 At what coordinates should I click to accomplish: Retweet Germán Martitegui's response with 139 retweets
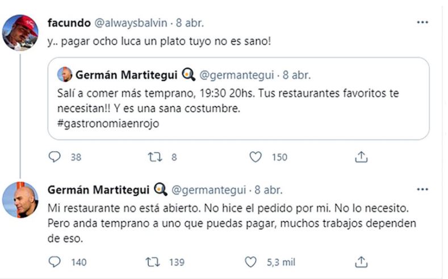click(151, 261)
